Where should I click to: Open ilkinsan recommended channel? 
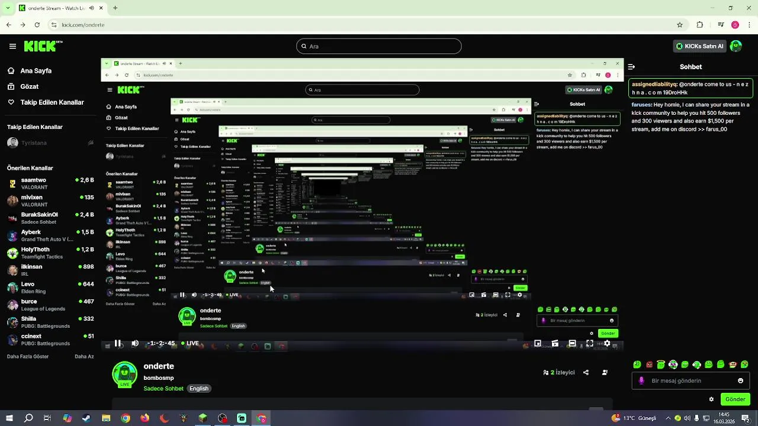pos(50,270)
